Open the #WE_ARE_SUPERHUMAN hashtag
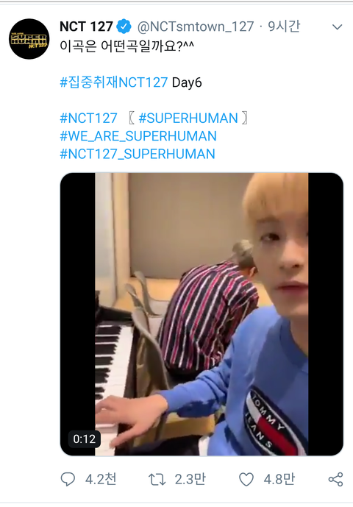The image size is (353, 507). [138, 136]
